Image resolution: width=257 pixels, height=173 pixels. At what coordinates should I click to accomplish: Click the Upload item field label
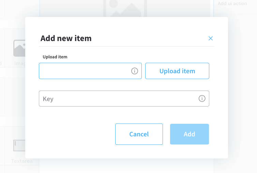click(55, 57)
